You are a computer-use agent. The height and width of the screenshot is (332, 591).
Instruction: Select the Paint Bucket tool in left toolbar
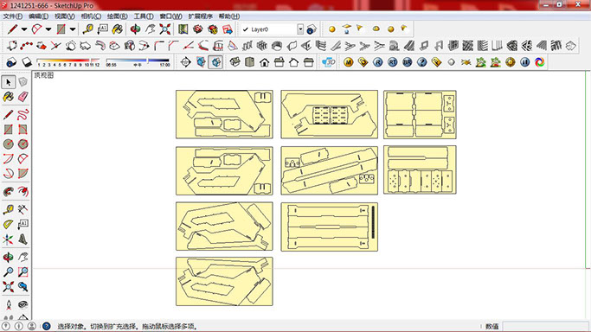click(9, 97)
